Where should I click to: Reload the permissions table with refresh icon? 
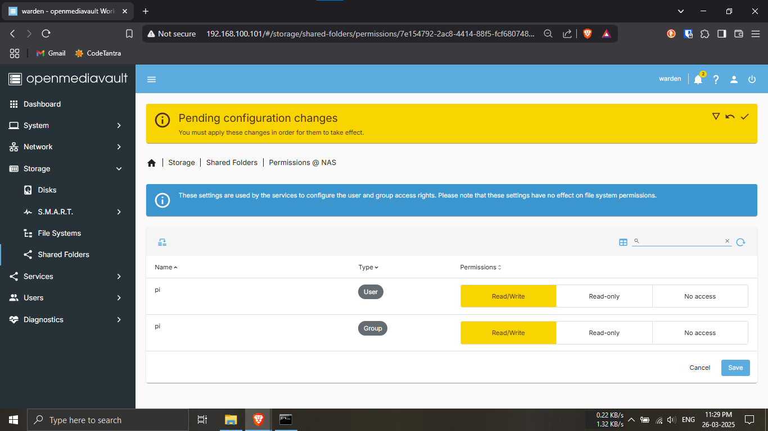pos(740,242)
